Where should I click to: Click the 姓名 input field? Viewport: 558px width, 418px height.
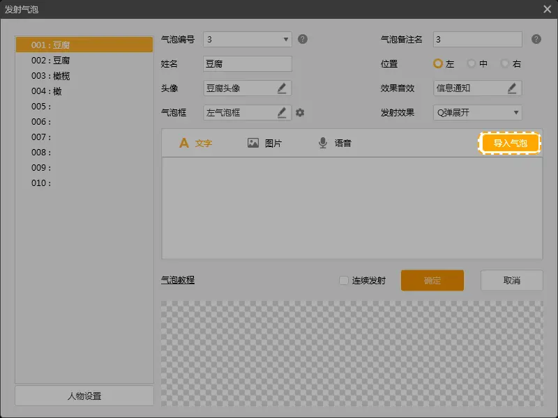coord(247,63)
